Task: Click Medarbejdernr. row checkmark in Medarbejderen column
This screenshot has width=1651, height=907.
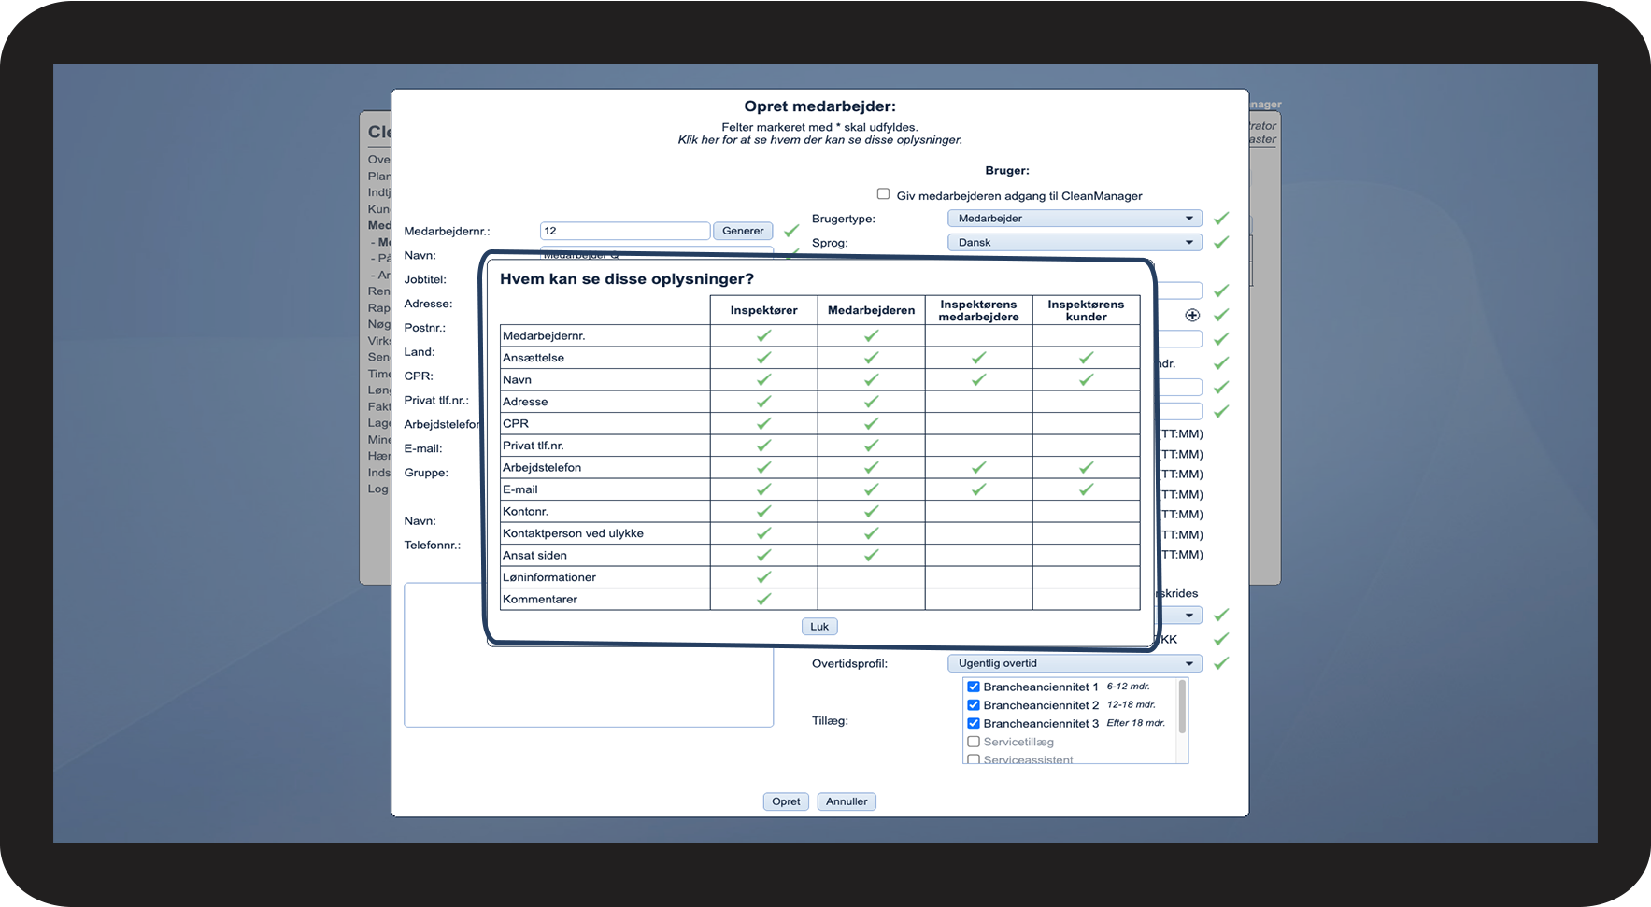Action: 872,335
